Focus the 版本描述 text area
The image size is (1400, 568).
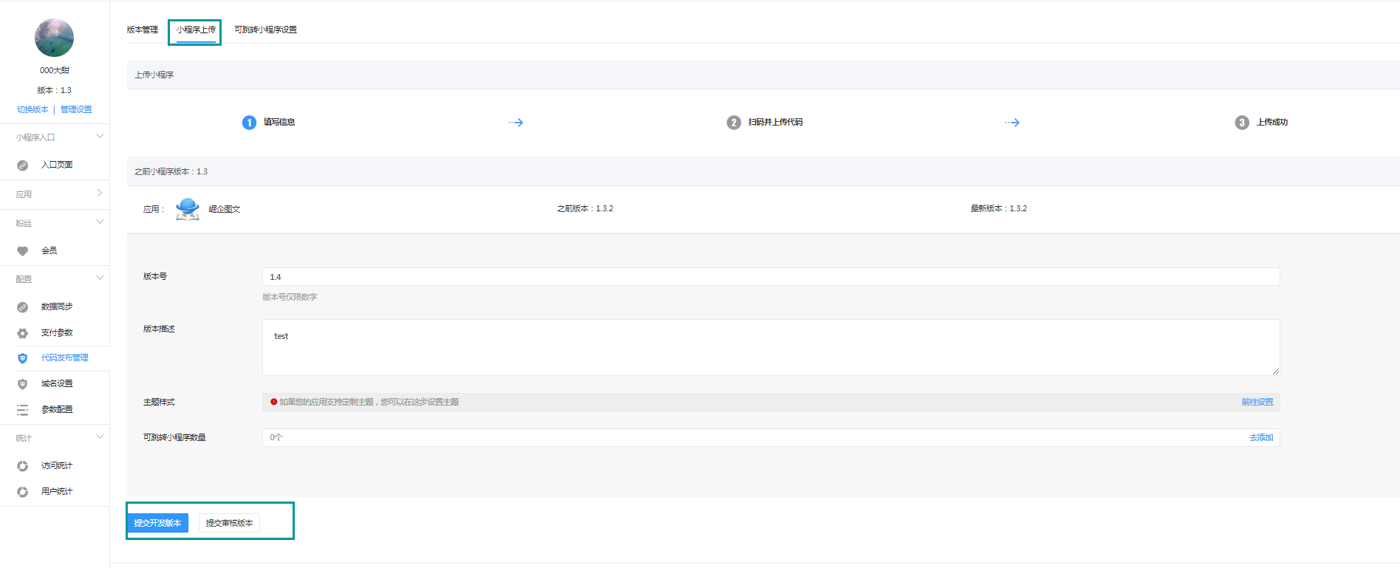point(771,347)
